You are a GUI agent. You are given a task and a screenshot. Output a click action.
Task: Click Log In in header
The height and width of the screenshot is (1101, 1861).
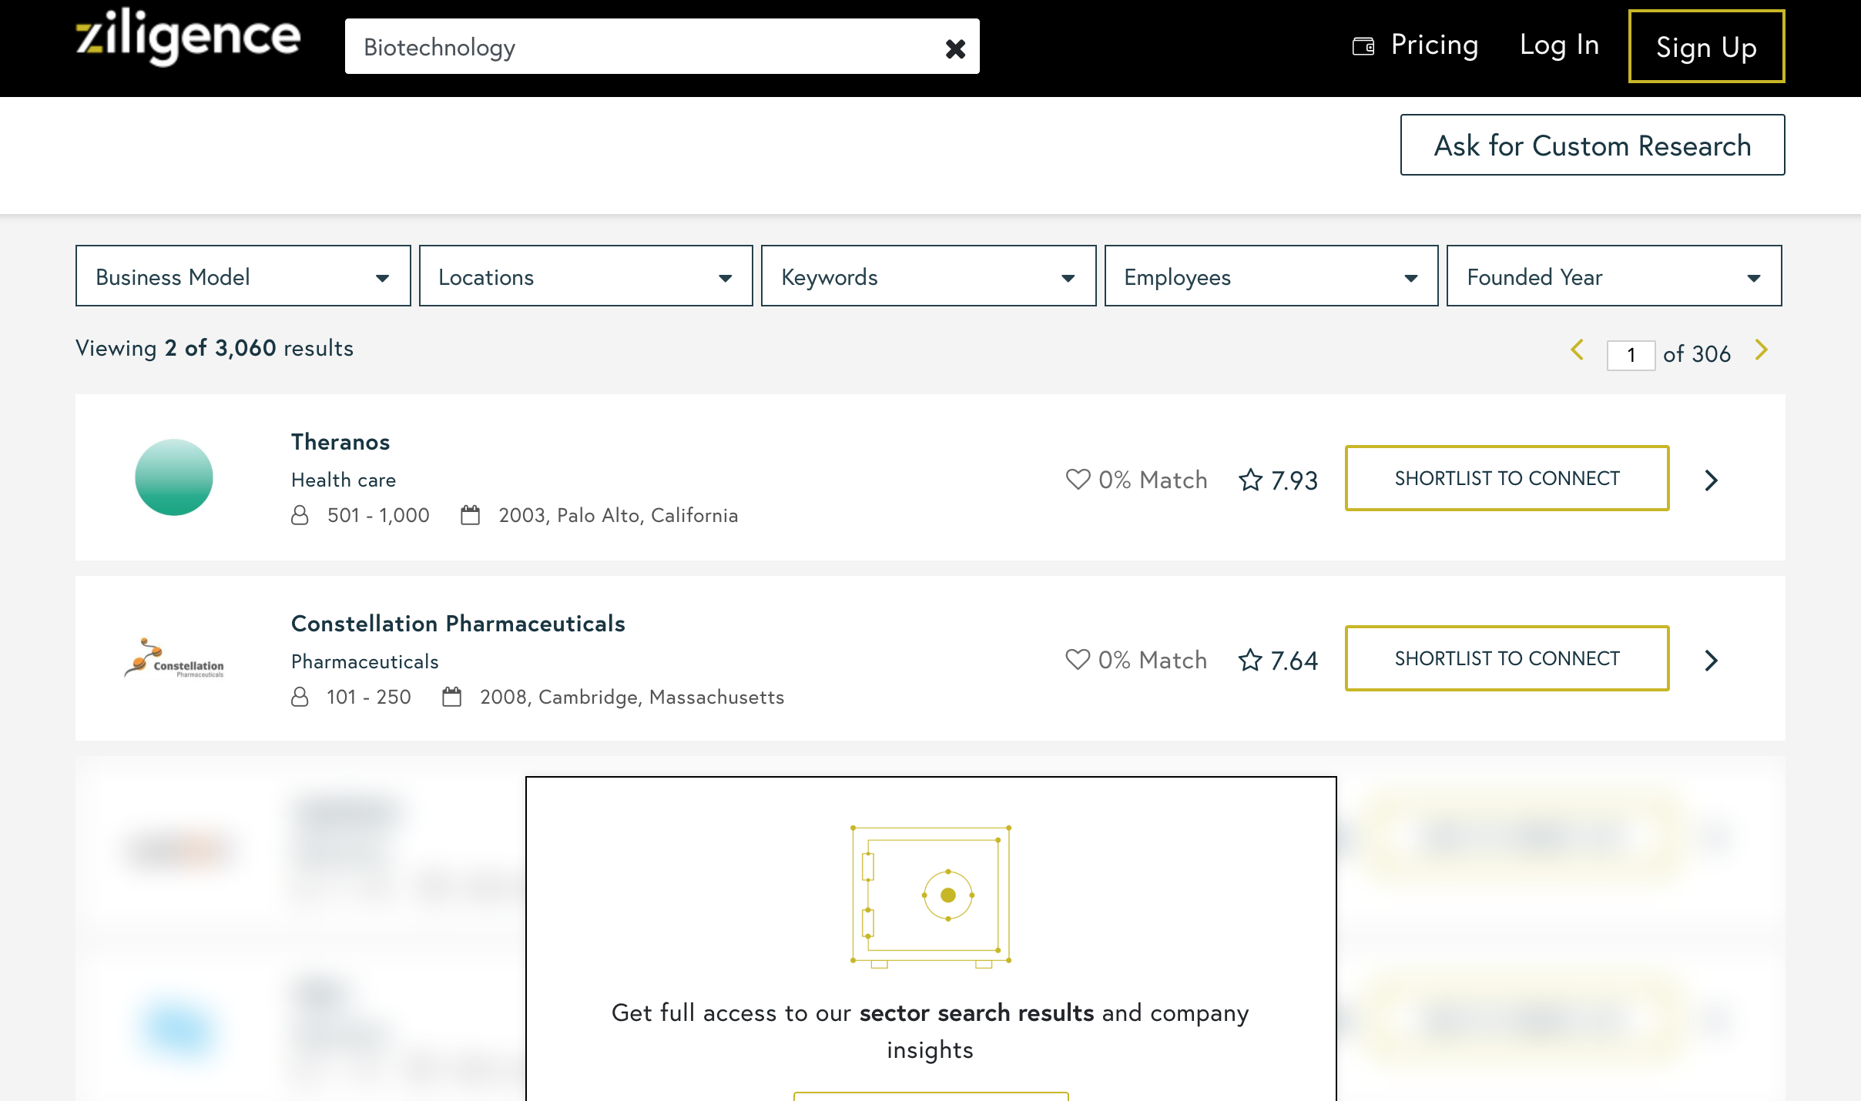(x=1559, y=46)
